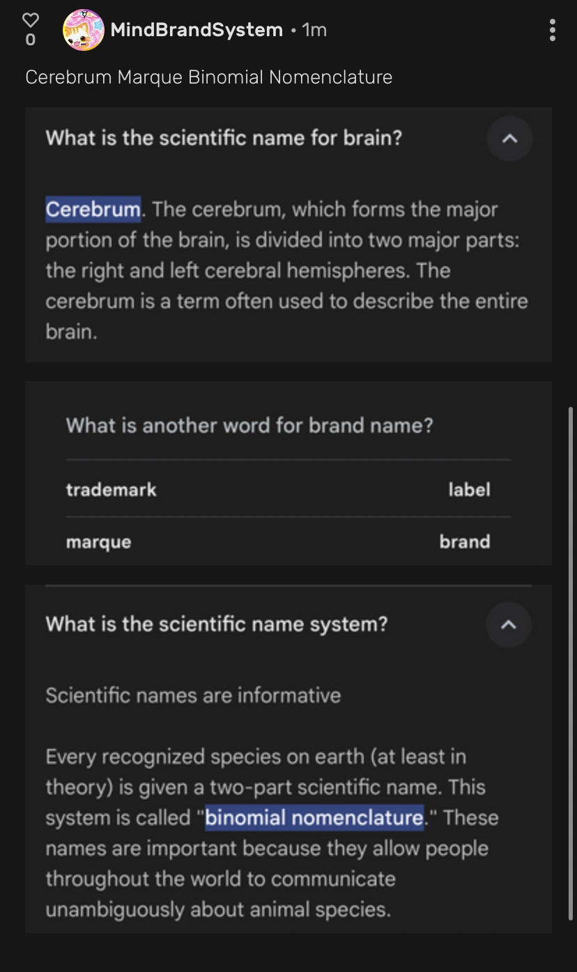Image resolution: width=577 pixels, height=972 pixels.
Task: Choose marque as the answer
Action: tap(98, 541)
